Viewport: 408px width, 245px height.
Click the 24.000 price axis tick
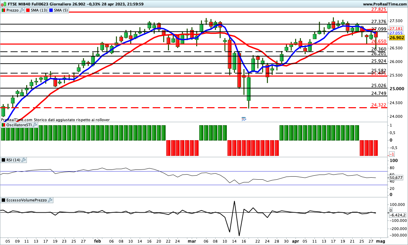[396, 116]
